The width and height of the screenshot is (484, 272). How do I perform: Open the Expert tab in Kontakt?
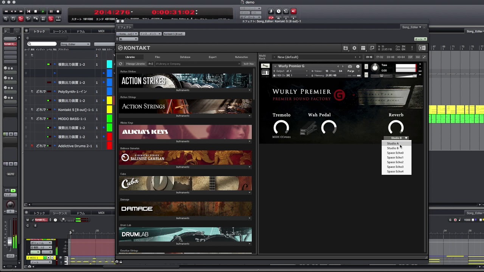(x=213, y=57)
